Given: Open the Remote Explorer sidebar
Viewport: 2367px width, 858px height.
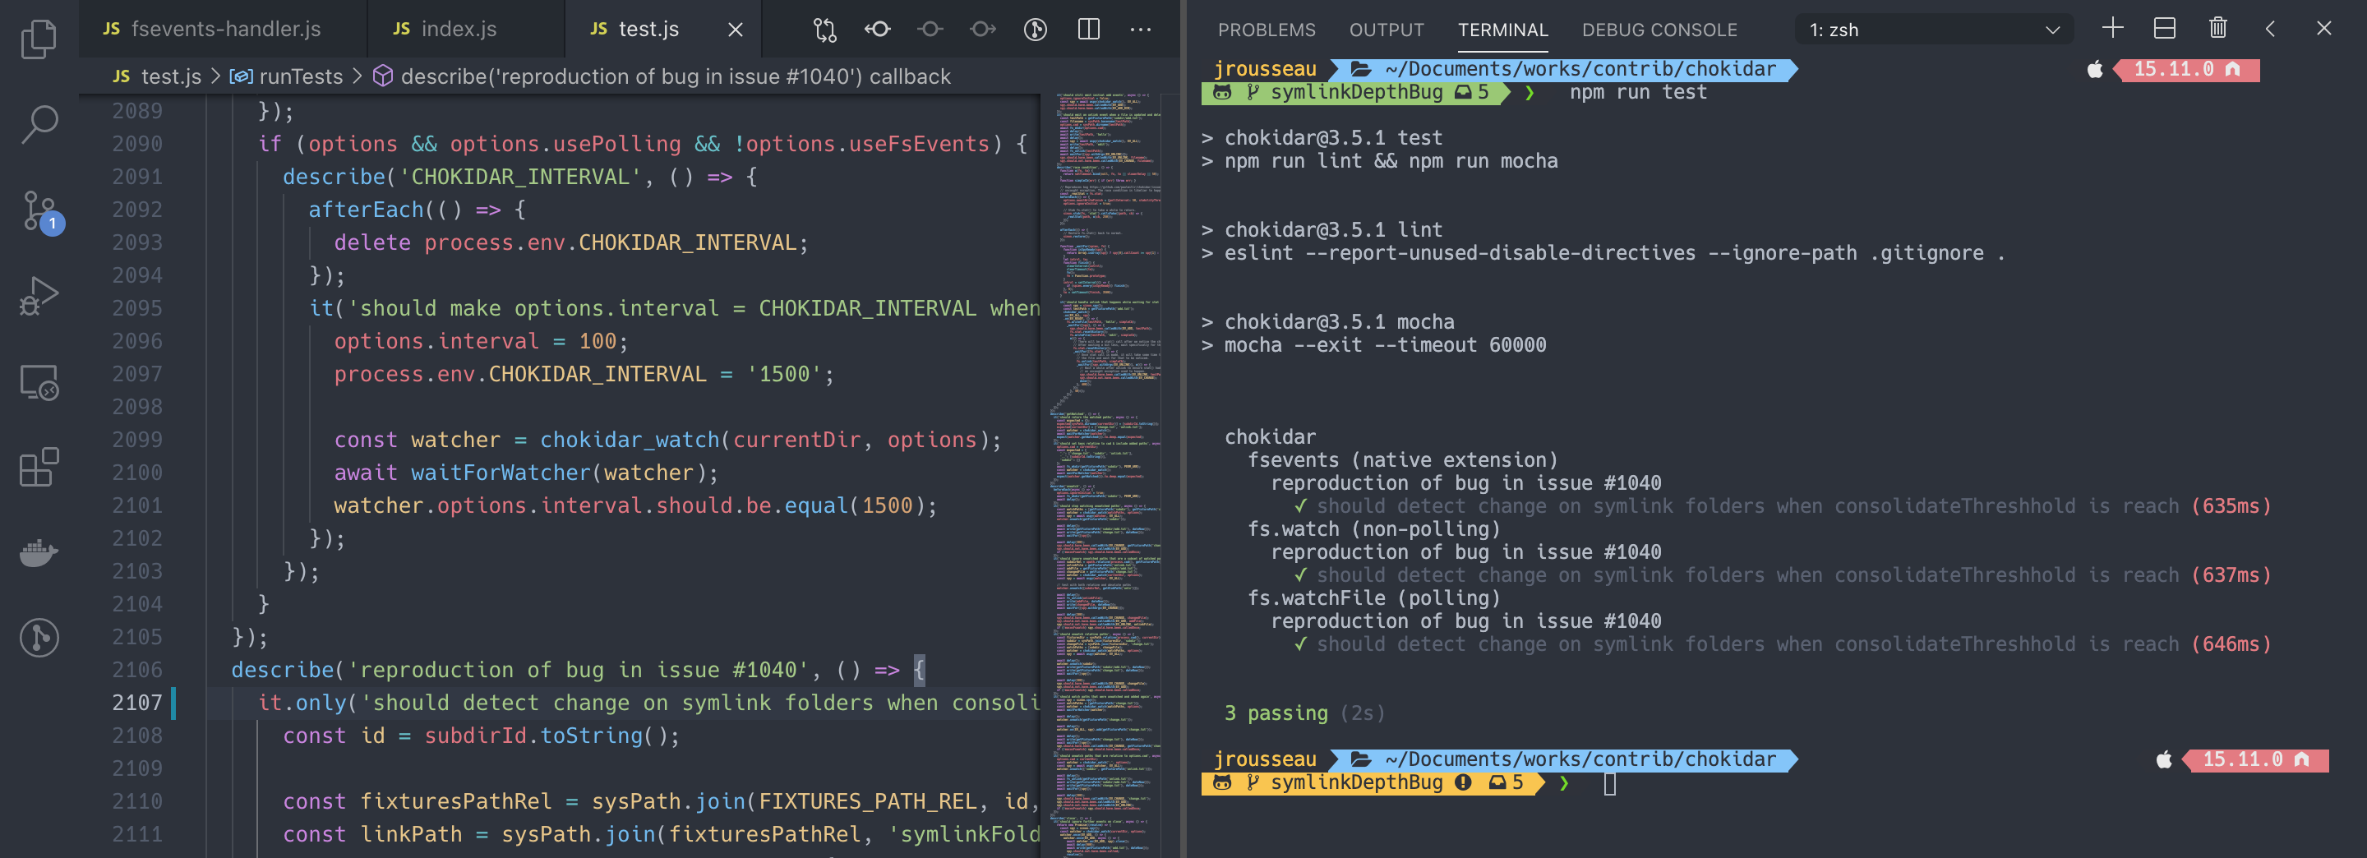Looking at the screenshot, I should coord(38,383).
